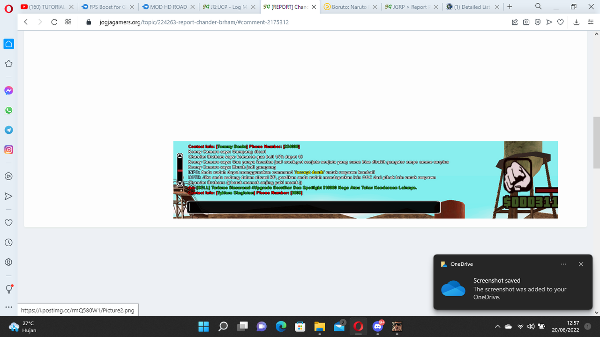Close the REPORT Chander tab
The width and height of the screenshot is (600, 337).
point(314,7)
